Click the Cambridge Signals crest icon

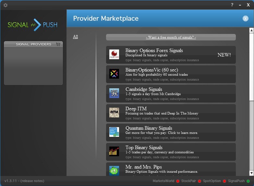coord(114,93)
